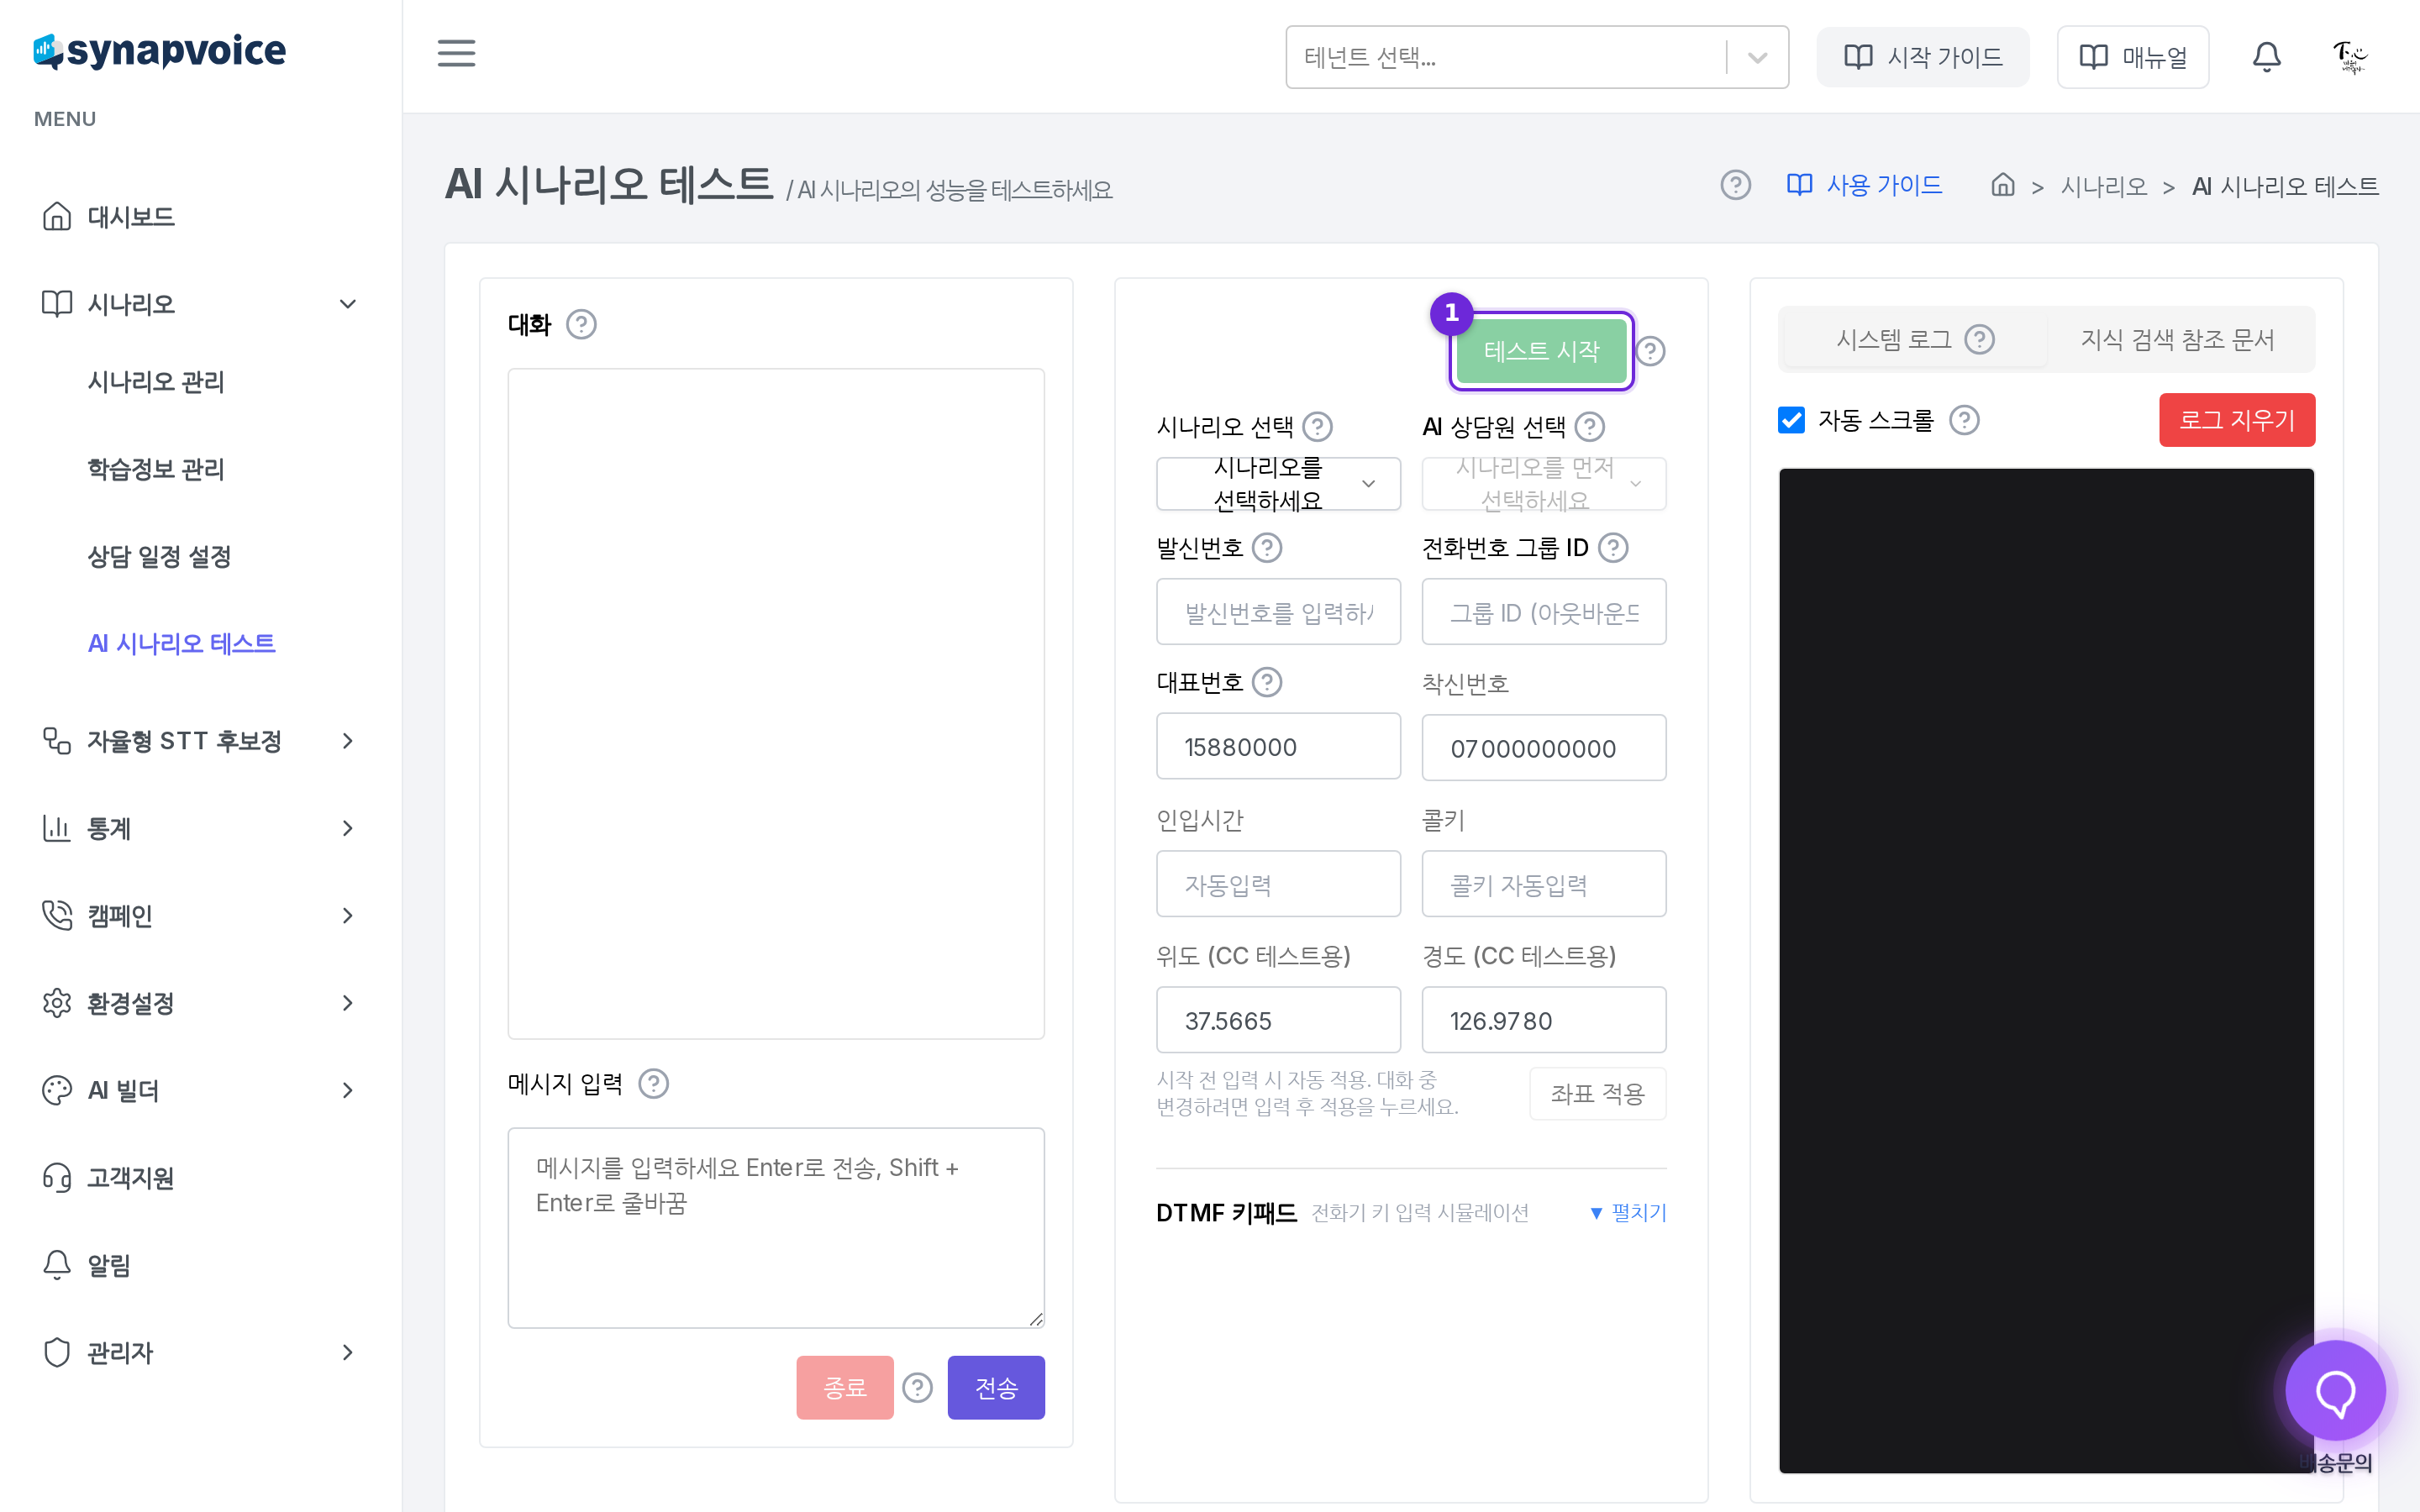Screen dimensions: 2420x1512
Task: Toggle the 자동 스크롤 checkbox
Action: [x=1791, y=420]
